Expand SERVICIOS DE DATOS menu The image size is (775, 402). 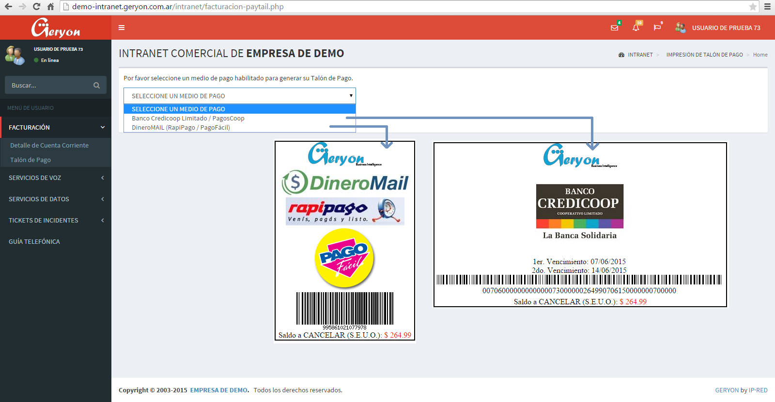(56, 199)
